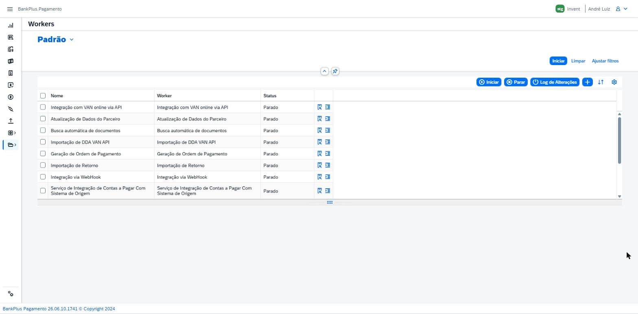Image resolution: width=638 pixels, height=314 pixels.
Task: Check the Serviço de Integração de Contas row
Action: [x=43, y=190]
